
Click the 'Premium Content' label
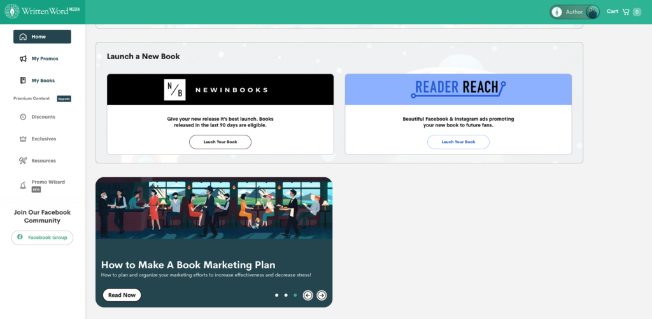coord(32,98)
